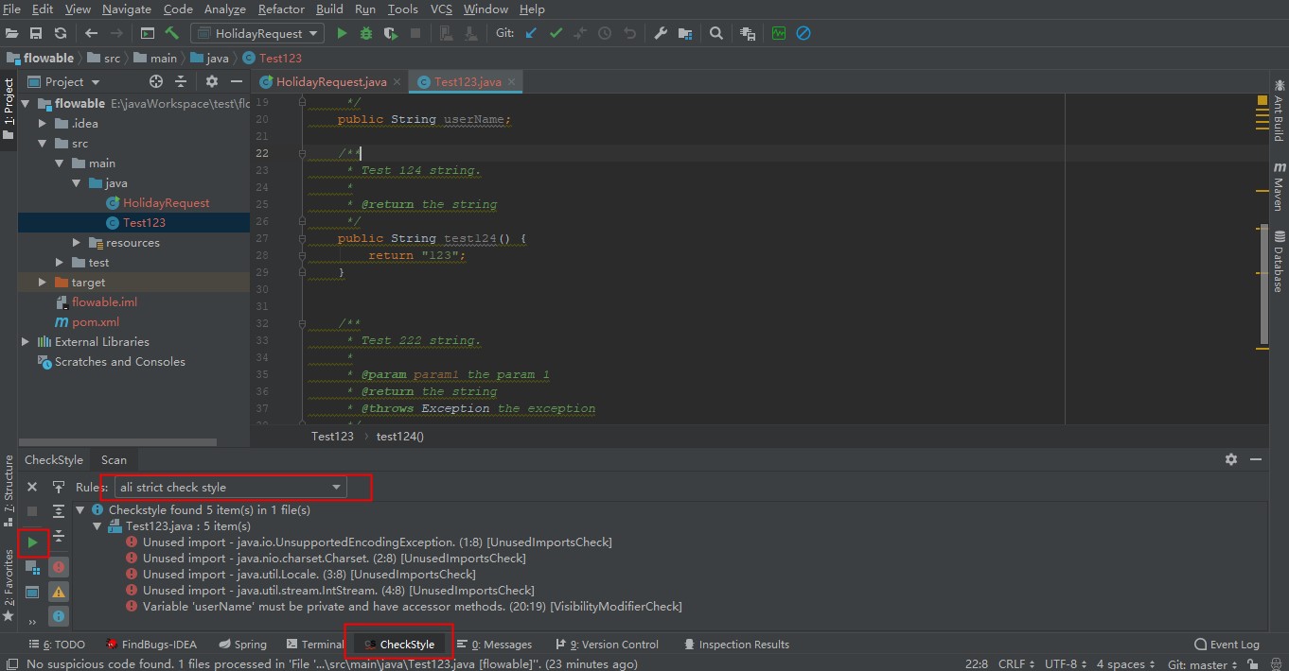Expand all CheckStyle result nodes
Viewport: 1289px width, 671px height.
coord(59,511)
